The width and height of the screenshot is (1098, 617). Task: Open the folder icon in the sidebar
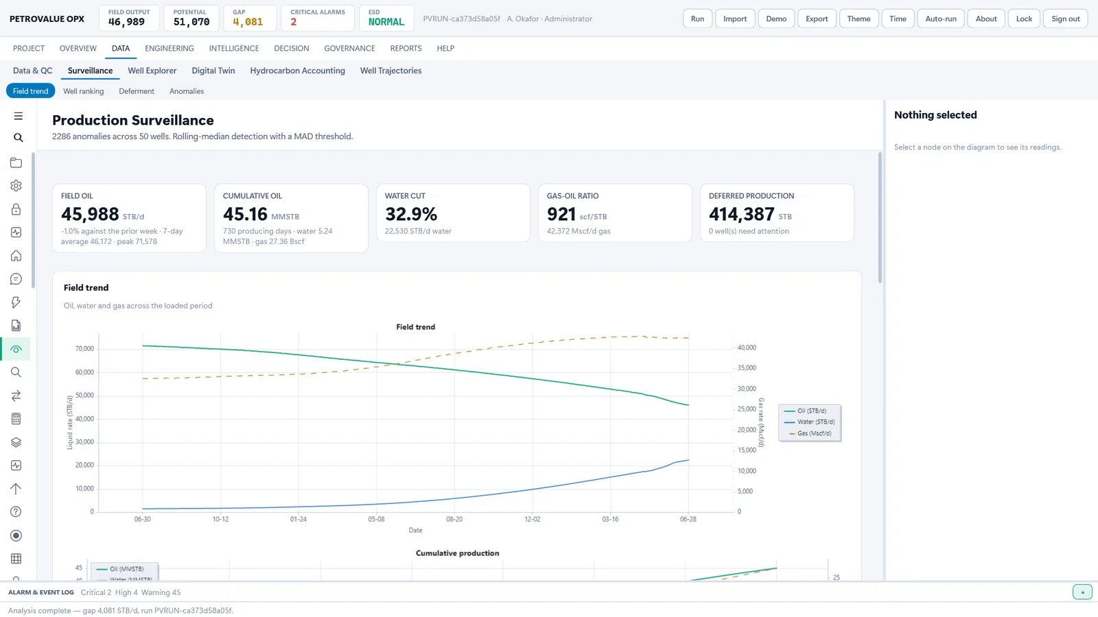(x=16, y=162)
